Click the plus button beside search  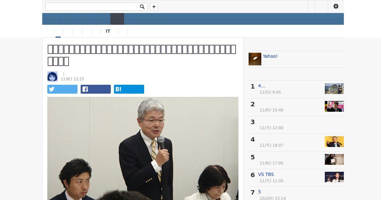click(154, 7)
